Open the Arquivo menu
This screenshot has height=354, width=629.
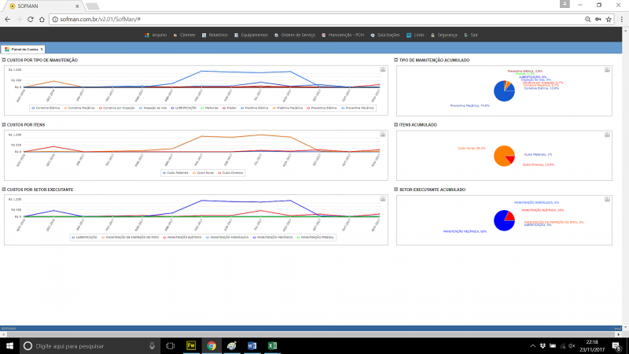pyautogui.click(x=159, y=35)
